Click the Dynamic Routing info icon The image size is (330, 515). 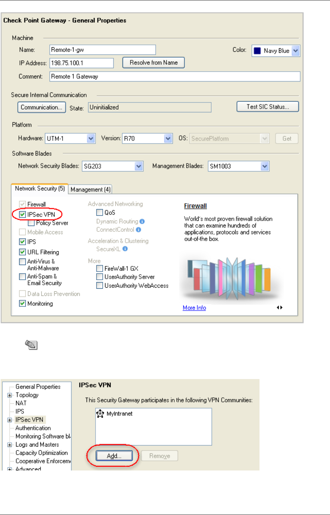(142, 222)
